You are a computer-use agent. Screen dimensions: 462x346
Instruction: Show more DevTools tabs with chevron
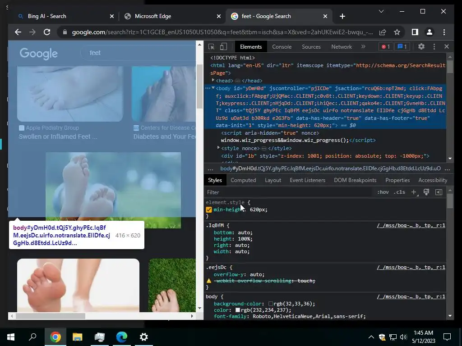pos(363,46)
